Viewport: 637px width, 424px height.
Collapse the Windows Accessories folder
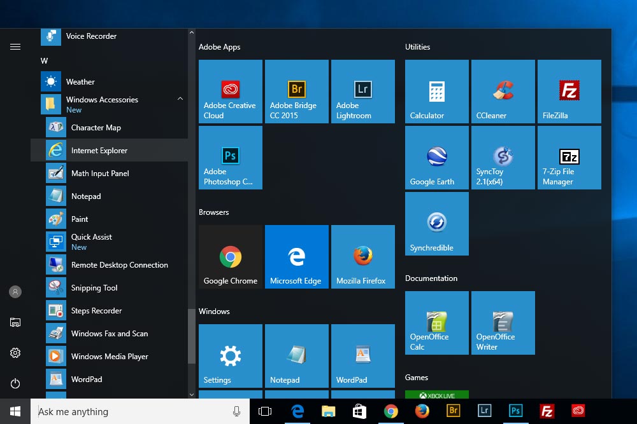(179, 100)
